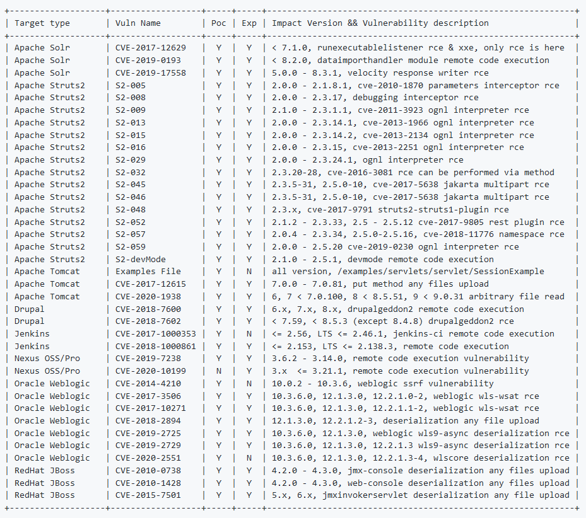Click the CVE-2010-0738 JBoss entry
The image size is (586, 518).
[x=148, y=471]
